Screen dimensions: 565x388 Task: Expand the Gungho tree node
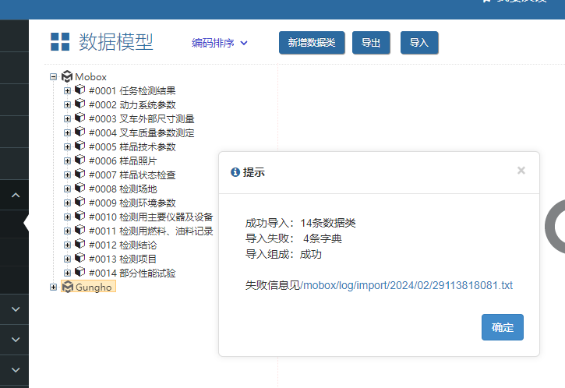[54, 287]
